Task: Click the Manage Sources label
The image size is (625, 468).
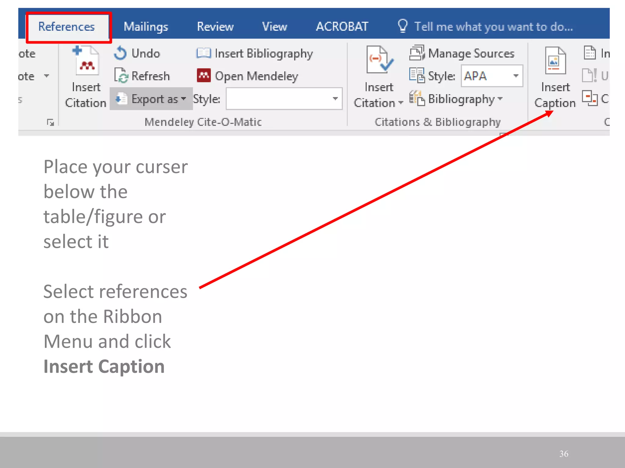Action: pyautogui.click(x=471, y=53)
